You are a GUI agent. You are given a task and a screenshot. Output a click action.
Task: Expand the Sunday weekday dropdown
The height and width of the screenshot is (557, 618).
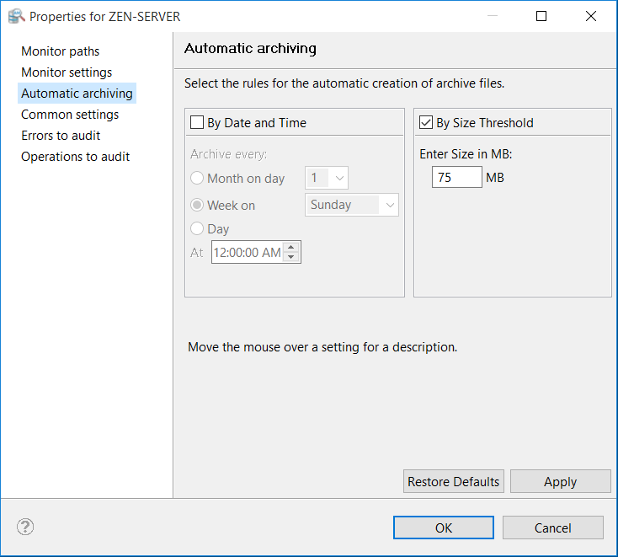[x=351, y=205]
